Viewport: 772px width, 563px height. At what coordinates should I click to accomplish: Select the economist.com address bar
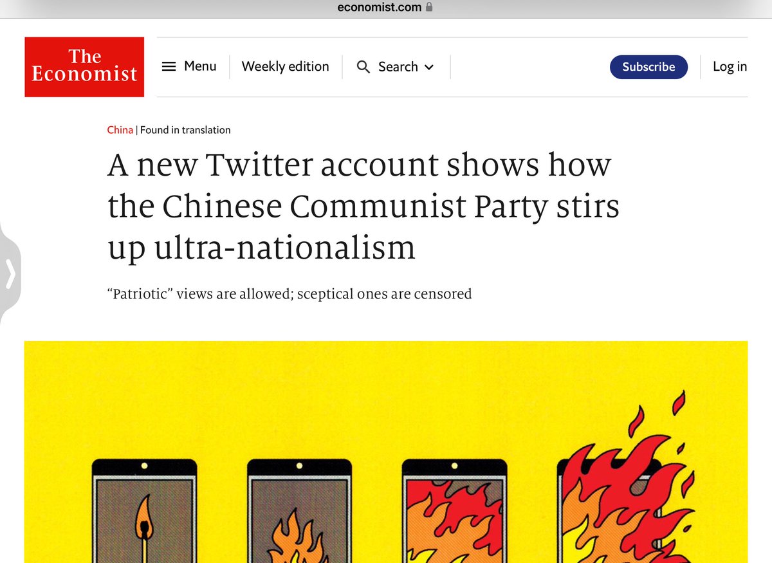click(x=386, y=8)
